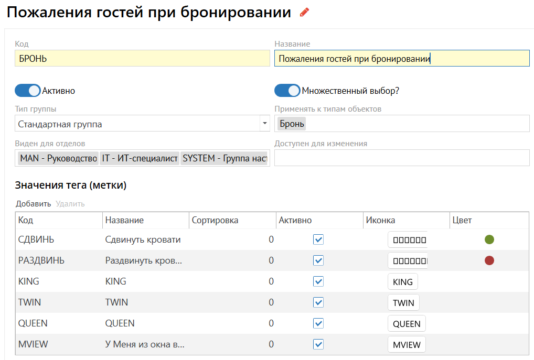The width and height of the screenshot is (534, 360).
Task: Click the Удалить button
Action: click(x=70, y=204)
